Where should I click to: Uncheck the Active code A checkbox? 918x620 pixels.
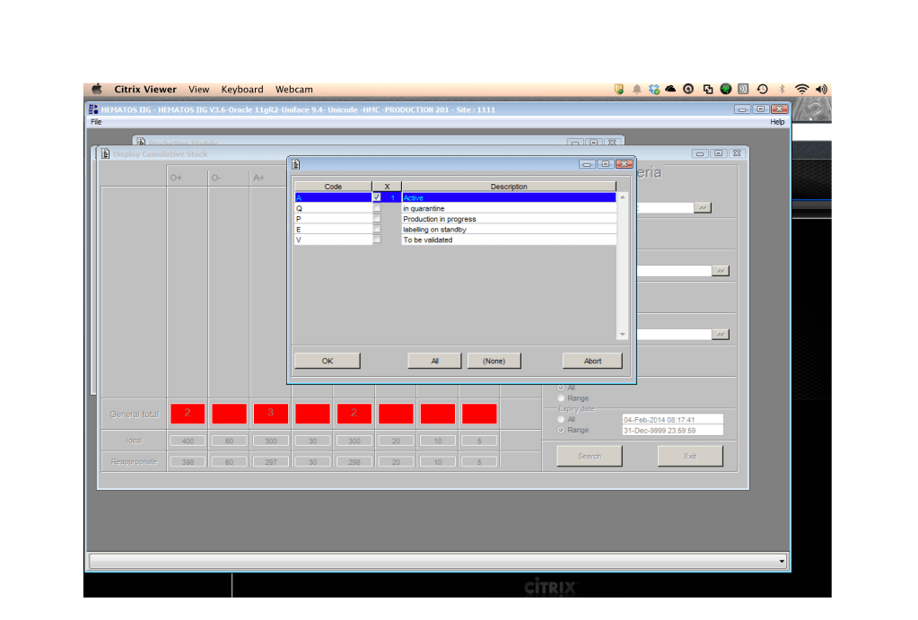coord(377,197)
